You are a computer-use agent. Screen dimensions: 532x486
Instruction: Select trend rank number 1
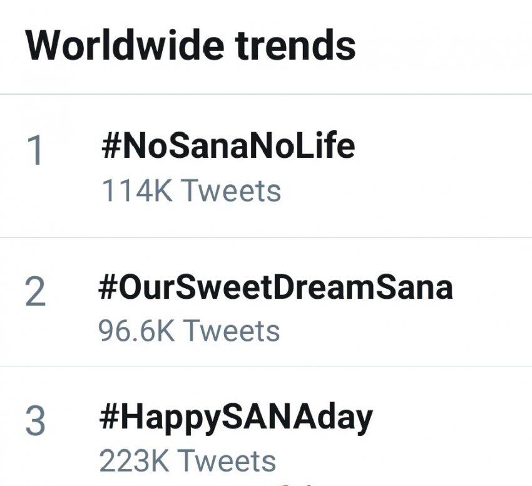tap(36, 152)
